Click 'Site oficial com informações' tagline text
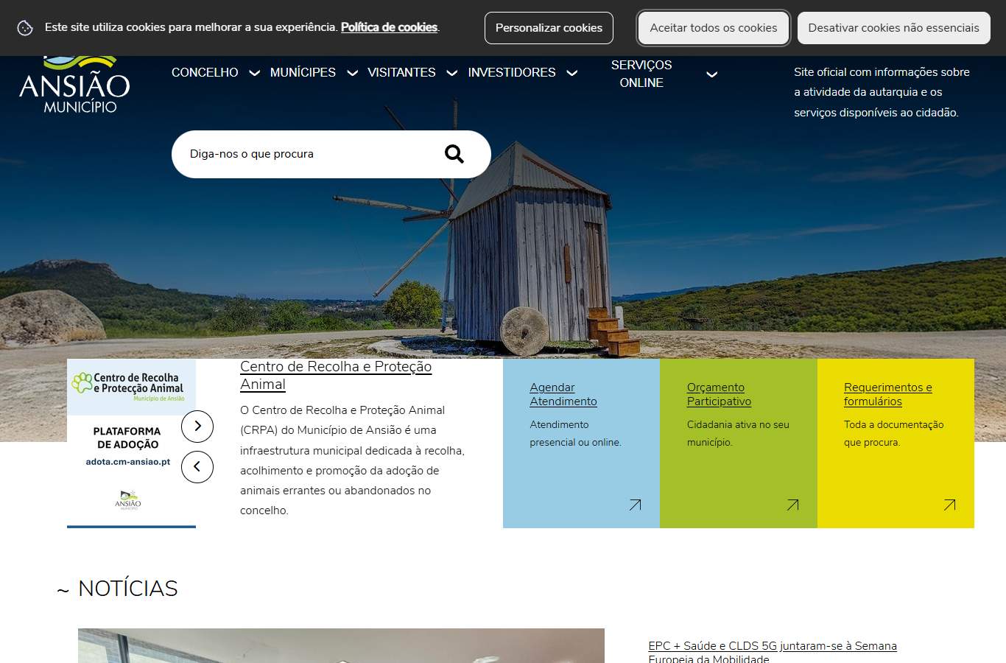 tap(882, 92)
